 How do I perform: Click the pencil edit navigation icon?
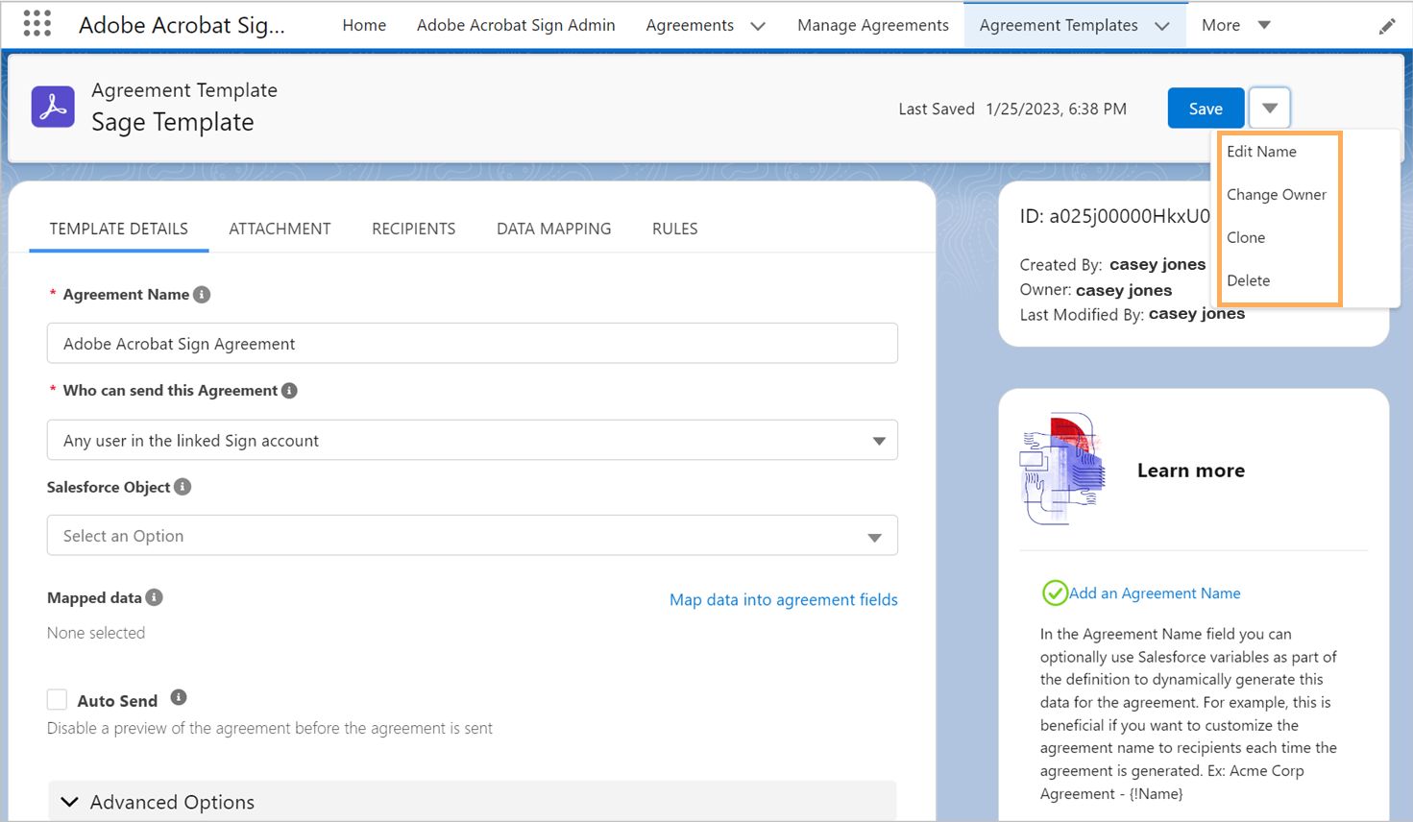(x=1386, y=26)
